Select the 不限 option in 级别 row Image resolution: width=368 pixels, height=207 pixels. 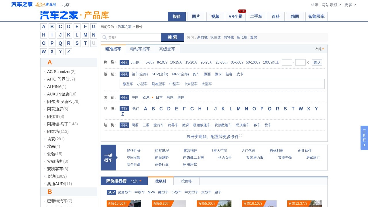pyautogui.click(x=124, y=74)
